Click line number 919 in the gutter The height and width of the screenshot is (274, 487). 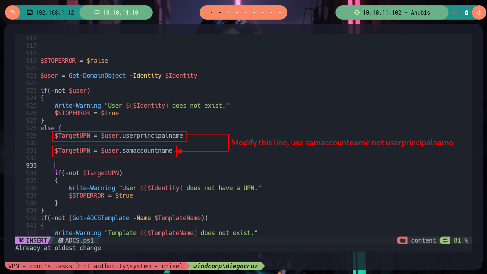(x=31, y=61)
